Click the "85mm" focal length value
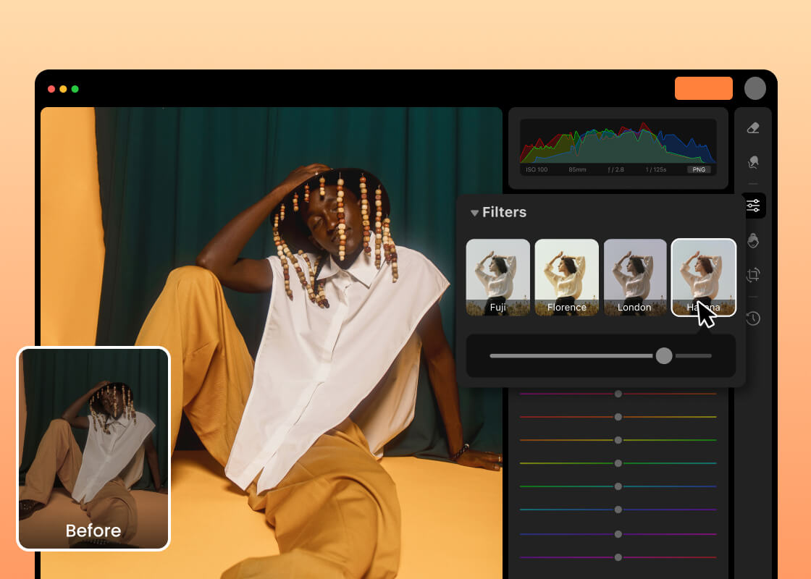Viewport: 811px width, 579px height. click(x=577, y=169)
